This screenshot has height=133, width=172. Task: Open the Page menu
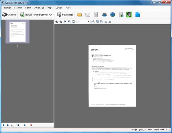(50, 8)
